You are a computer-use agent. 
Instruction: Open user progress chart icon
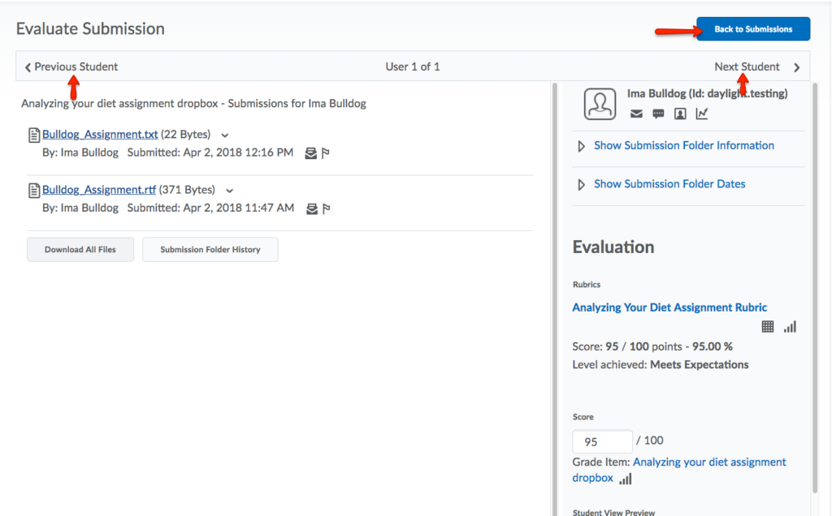point(702,114)
